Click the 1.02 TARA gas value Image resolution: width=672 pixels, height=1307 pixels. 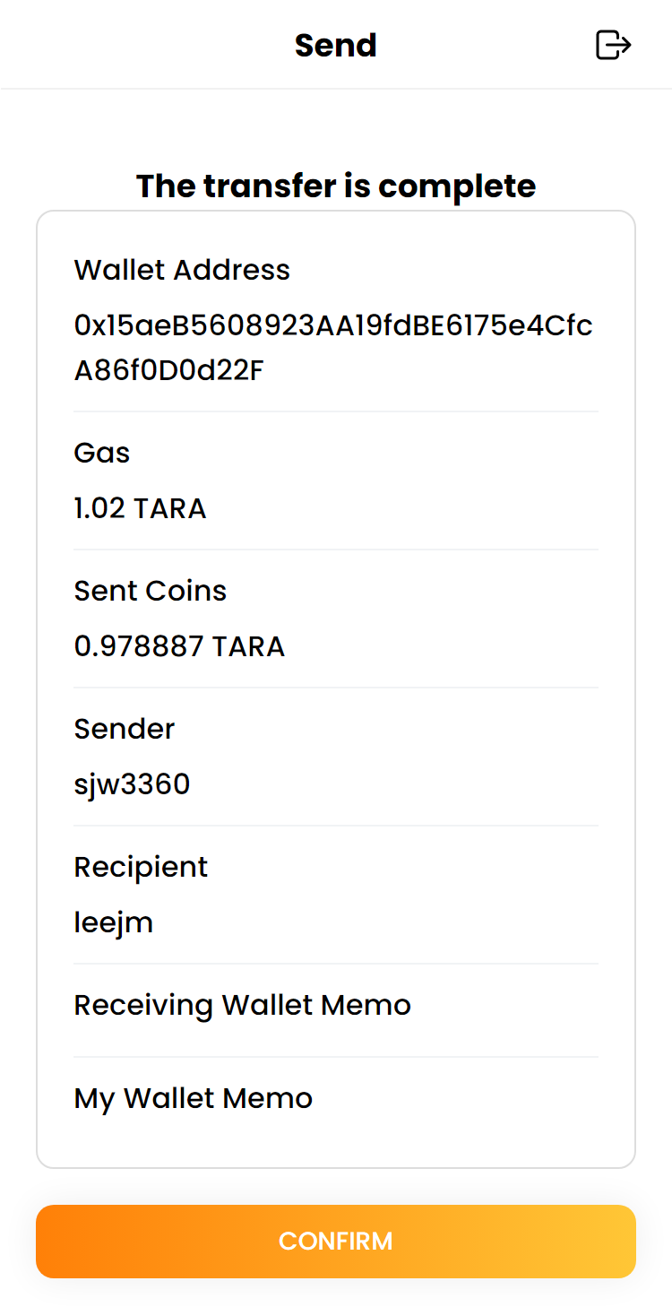click(x=140, y=509)
